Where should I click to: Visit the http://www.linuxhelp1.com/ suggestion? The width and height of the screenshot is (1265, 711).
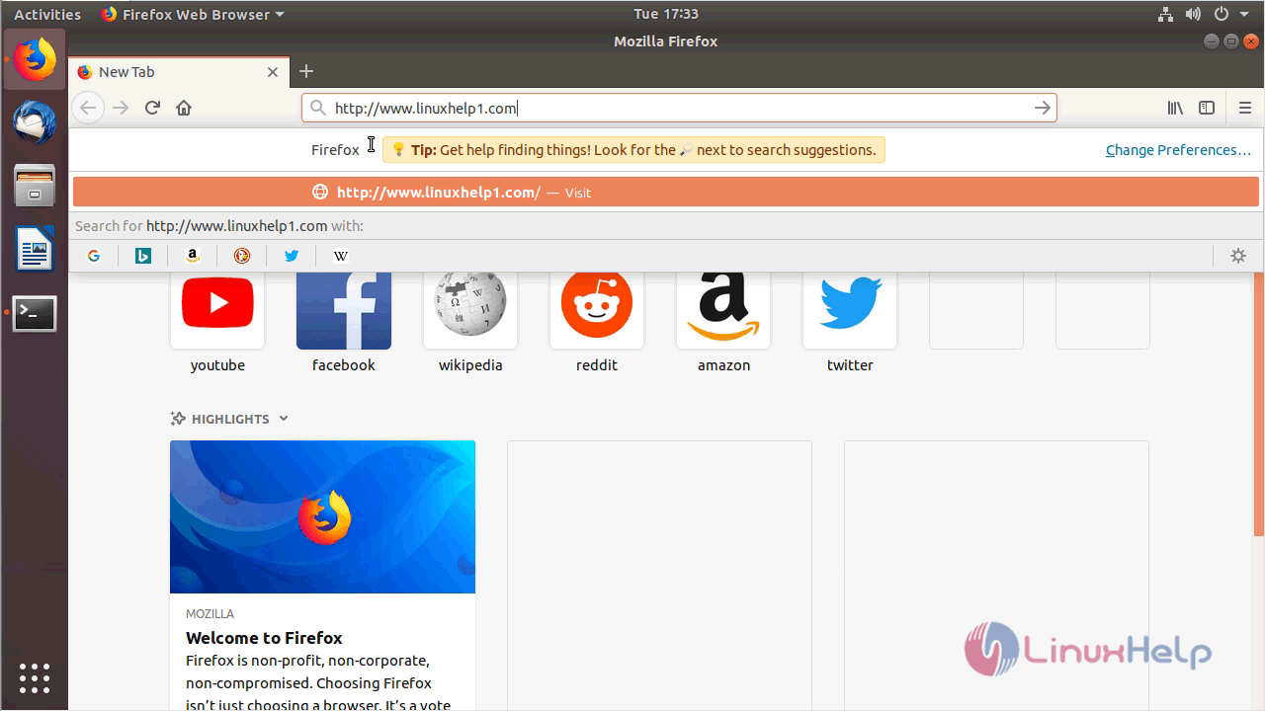point(666,193)
